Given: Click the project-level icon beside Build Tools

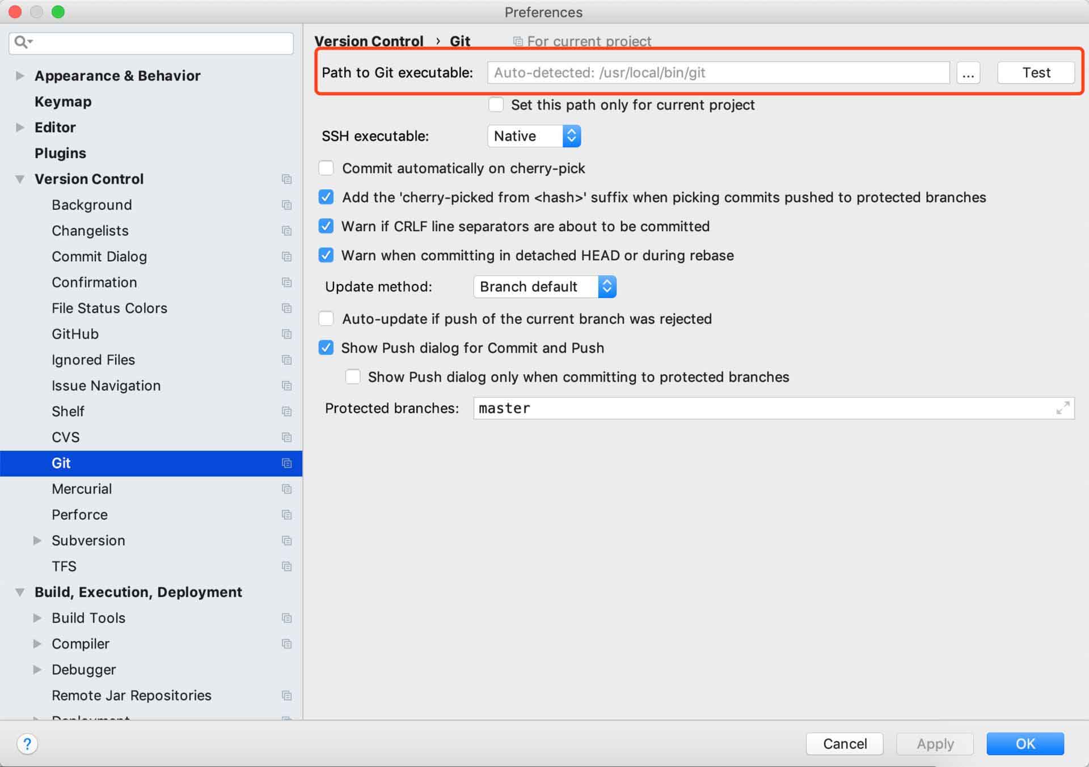Looking at the screenshot, I should 286,618.
